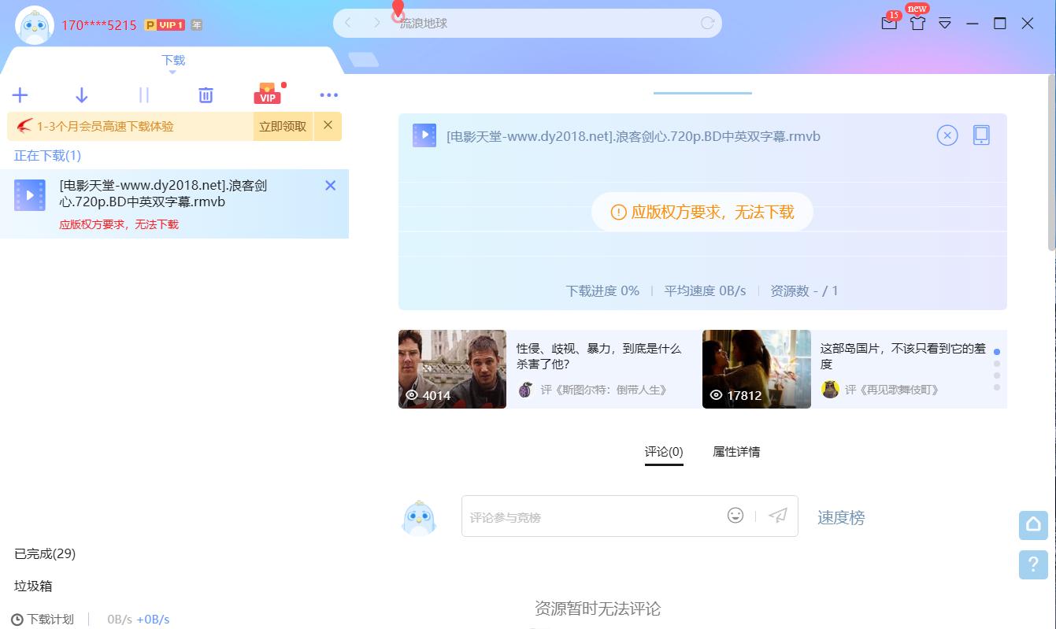Viewport: 1056px width, 629px height.
Task: Resume the selected download task
Action: [x=81, y=94]
